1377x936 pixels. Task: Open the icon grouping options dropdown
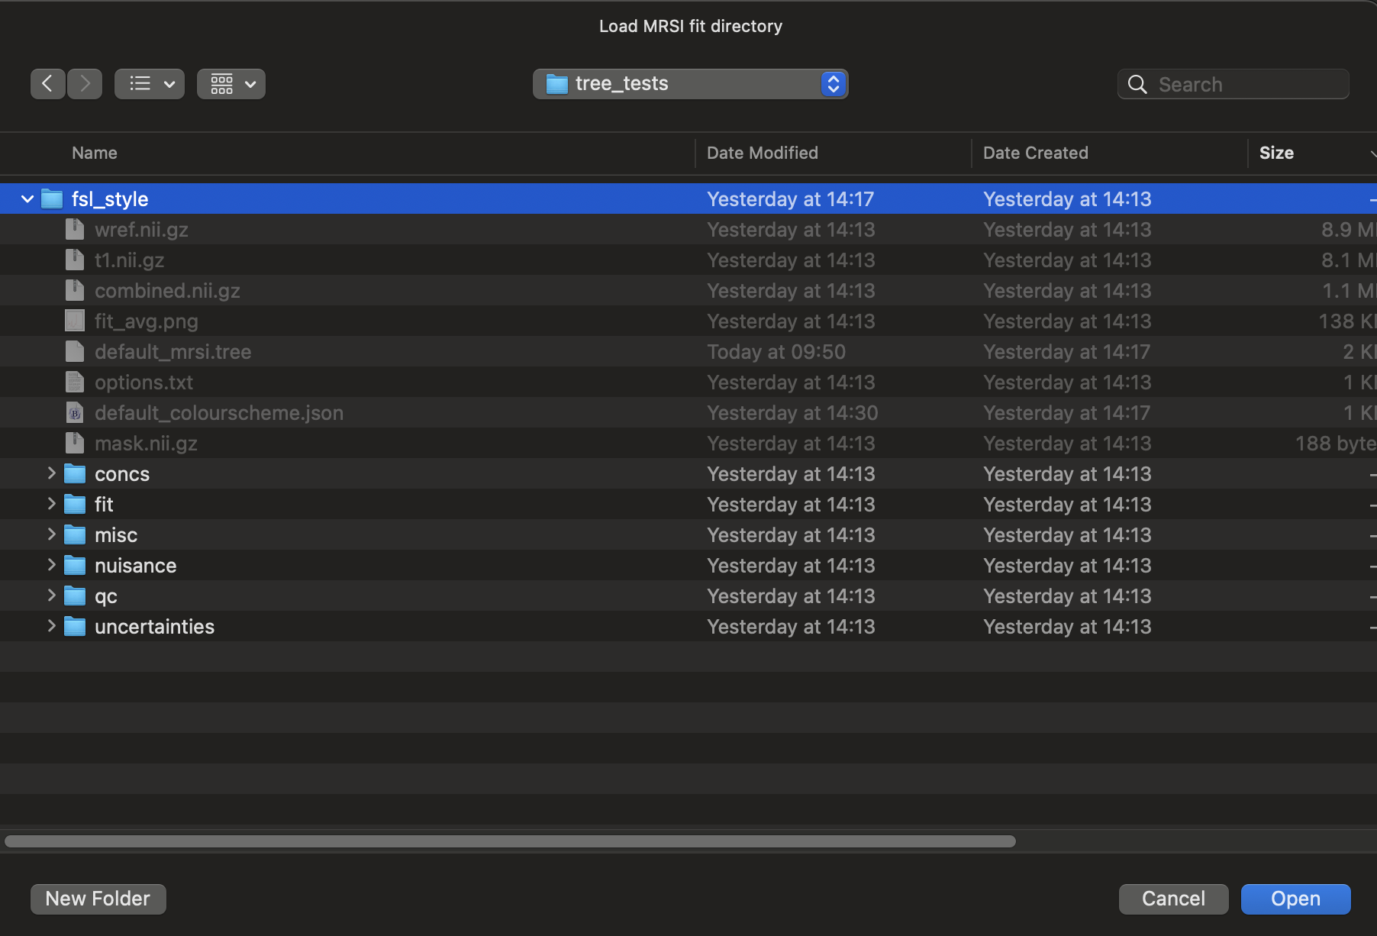[231, 84]
